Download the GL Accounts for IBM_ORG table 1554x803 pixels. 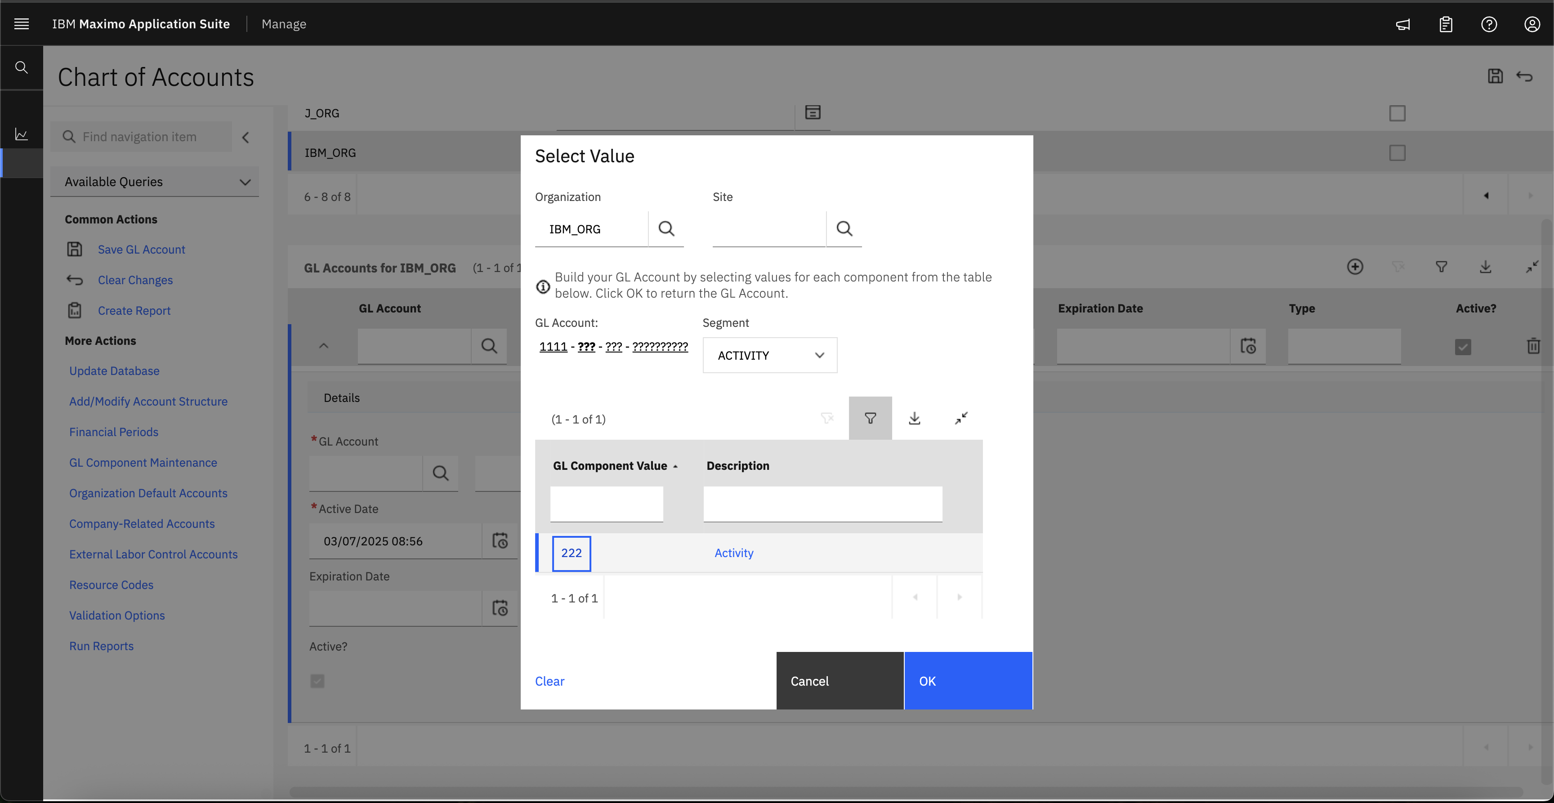(x=1485, y=267)
